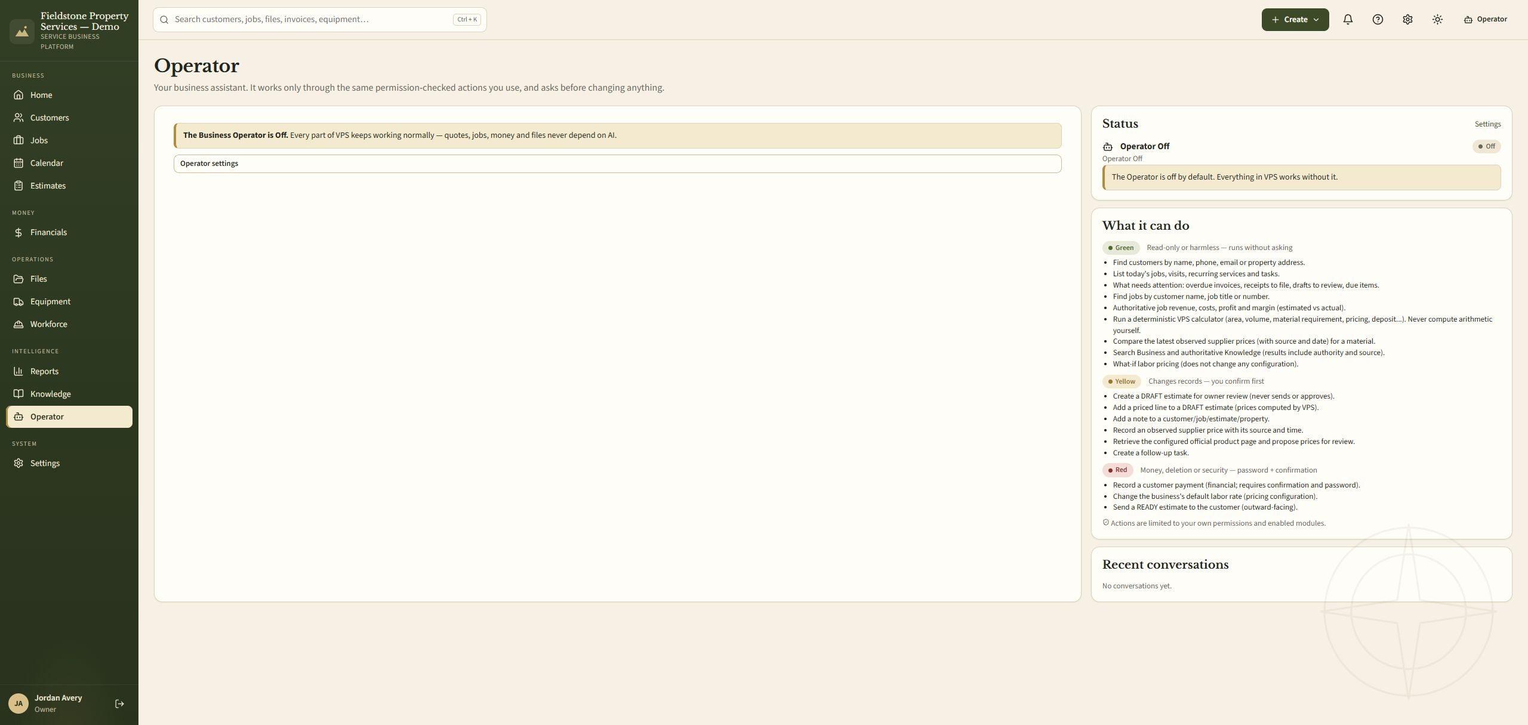This screenshot has height=725, width=1528.
Task: Click the Green permission level badge
Action: coord(1121,248)
